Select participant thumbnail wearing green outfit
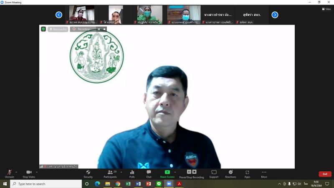This screenshot has width=334, height=188. (150, 15)
